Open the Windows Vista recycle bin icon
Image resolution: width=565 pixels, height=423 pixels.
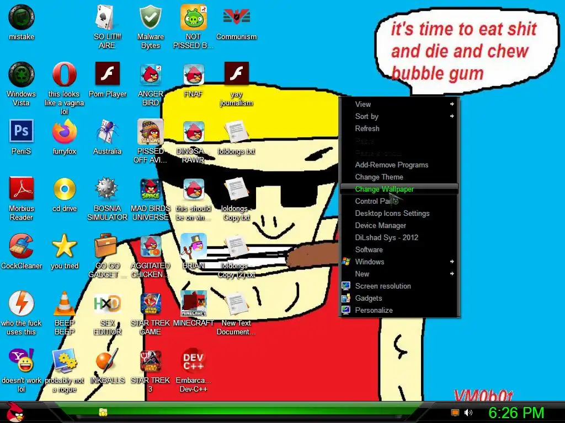pos(22,75)
